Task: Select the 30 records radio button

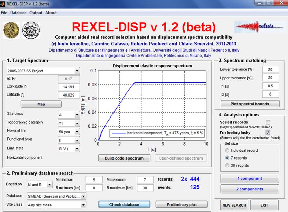Action: coord(227,165)
